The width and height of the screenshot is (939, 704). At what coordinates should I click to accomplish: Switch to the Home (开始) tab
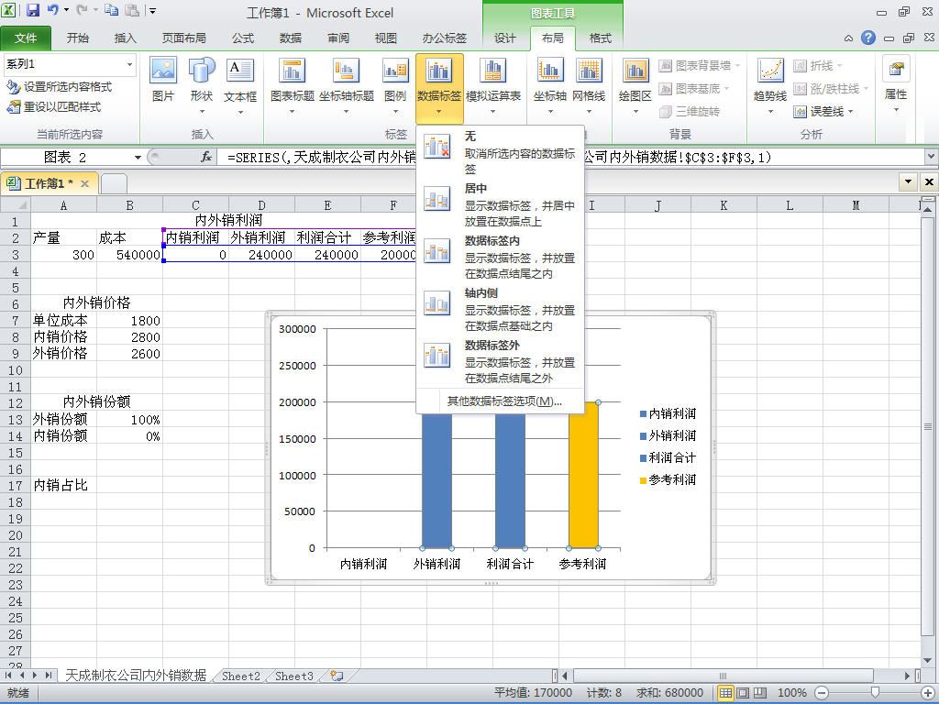coord(77,38)
